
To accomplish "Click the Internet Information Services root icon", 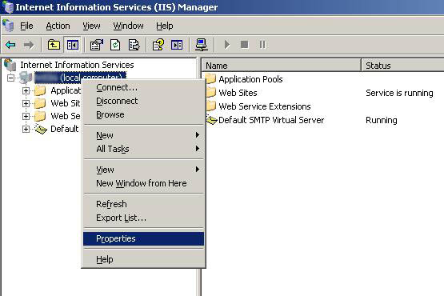I will [x=10, y=65].
